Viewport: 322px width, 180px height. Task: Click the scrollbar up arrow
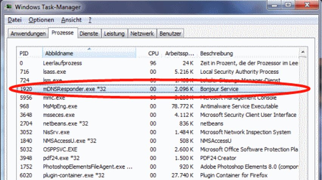click(x=303, y=52)
